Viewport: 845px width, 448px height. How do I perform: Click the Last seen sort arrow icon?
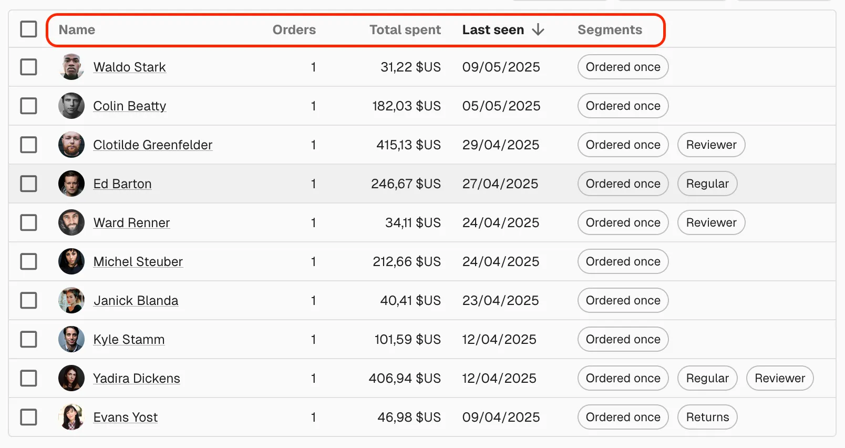click(538, 30)
